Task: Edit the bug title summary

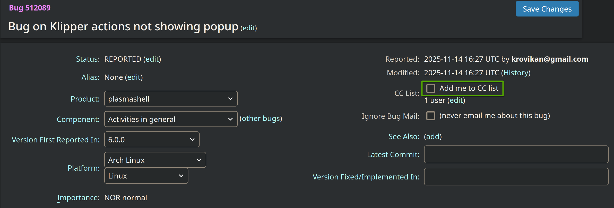Action: point(249,28)
